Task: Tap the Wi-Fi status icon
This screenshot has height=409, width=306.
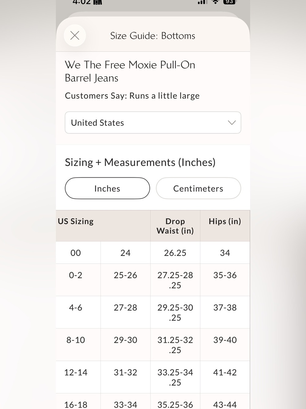Action: click(x=216, y=2)
